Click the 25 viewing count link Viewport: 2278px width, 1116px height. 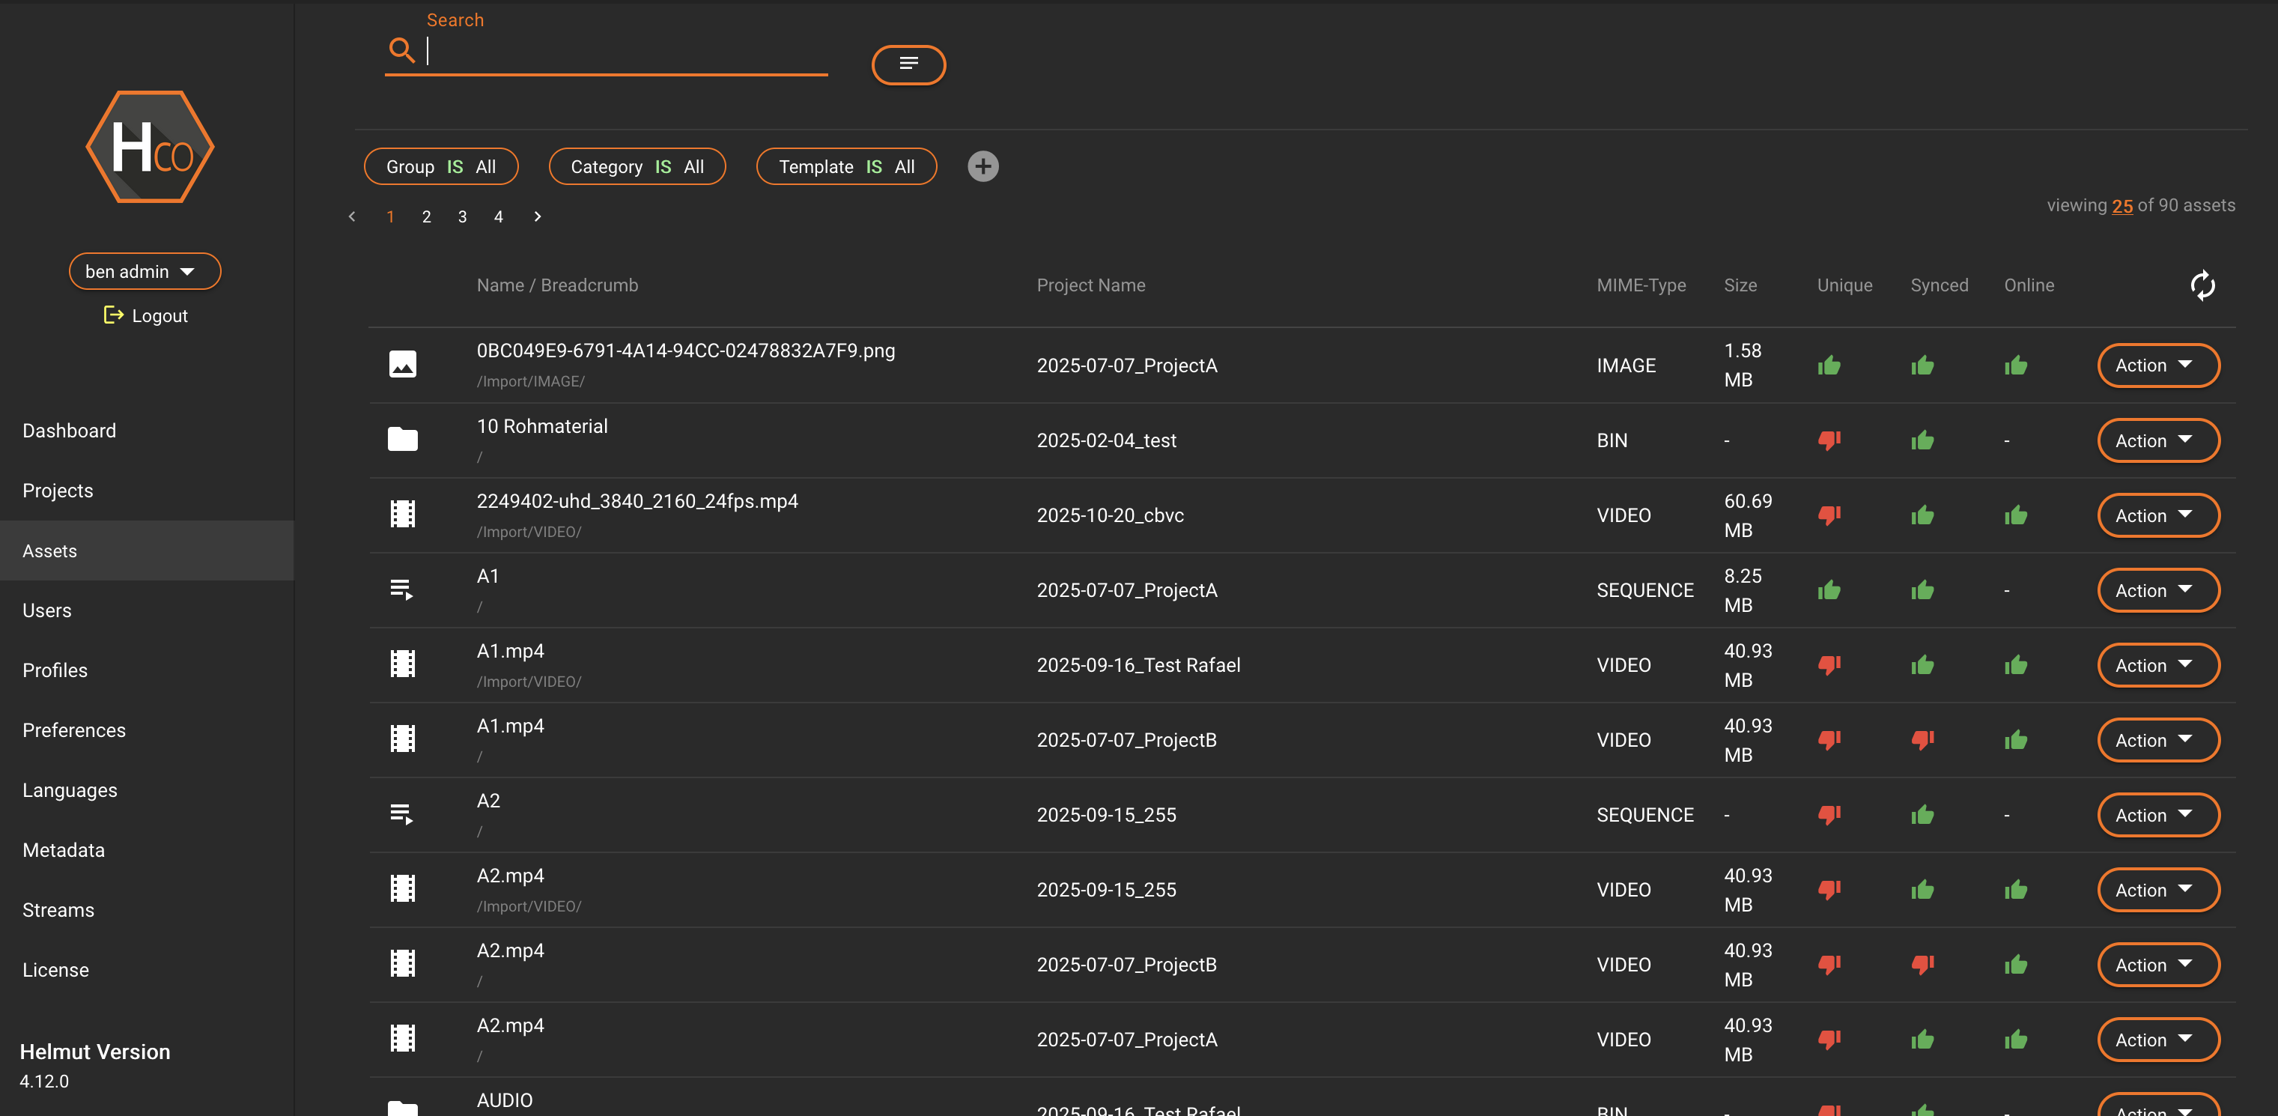tap(2121, 205)
